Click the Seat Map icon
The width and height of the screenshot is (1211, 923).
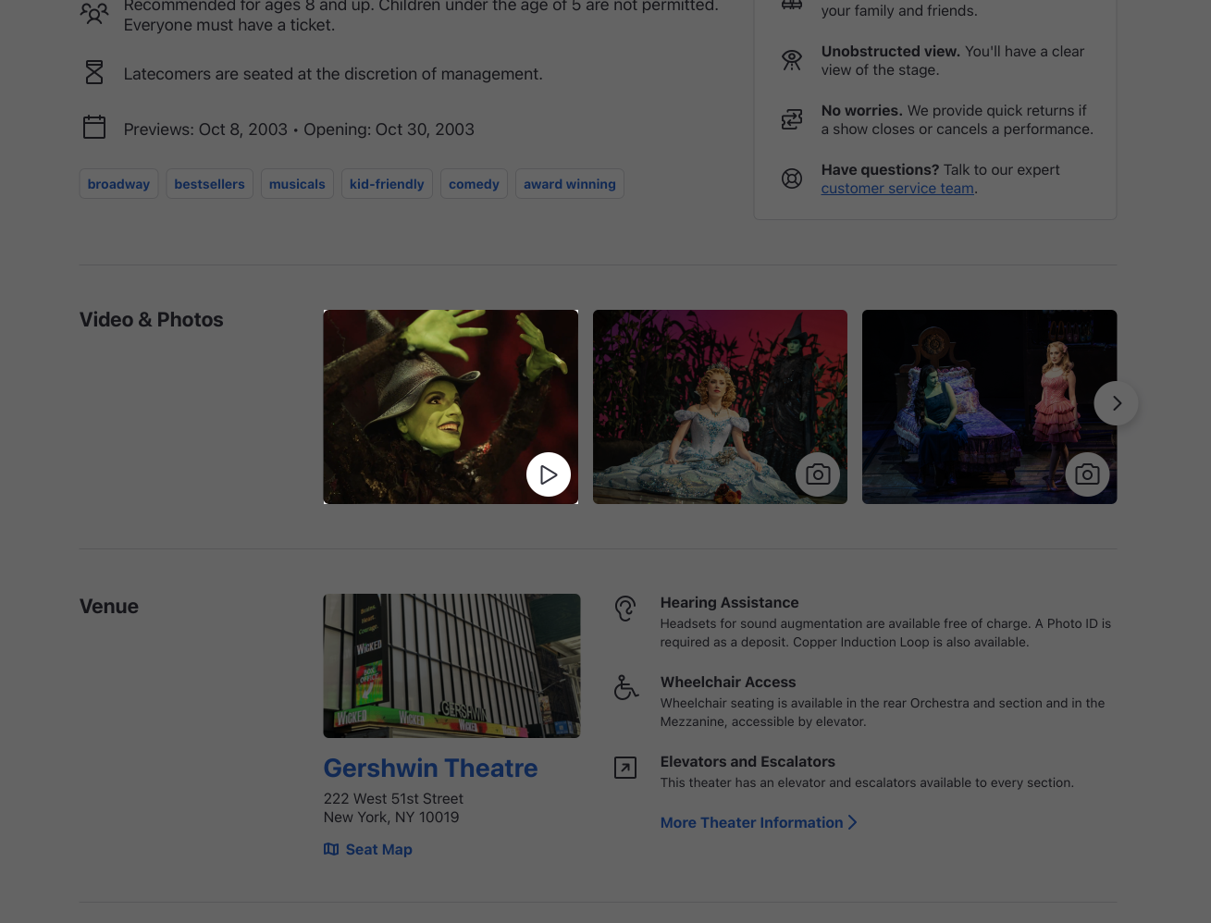(331, 849)
